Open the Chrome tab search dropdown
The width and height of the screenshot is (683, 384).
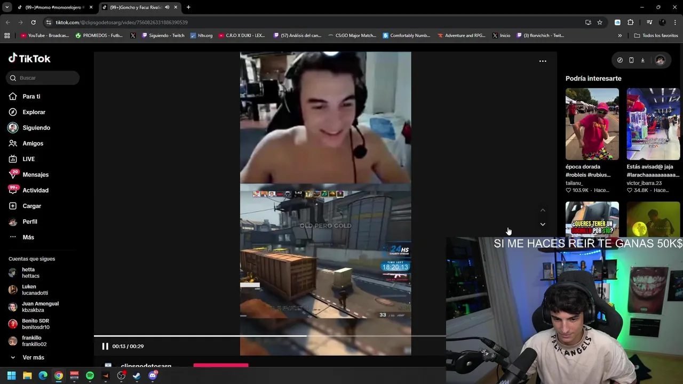coord(7,7)
